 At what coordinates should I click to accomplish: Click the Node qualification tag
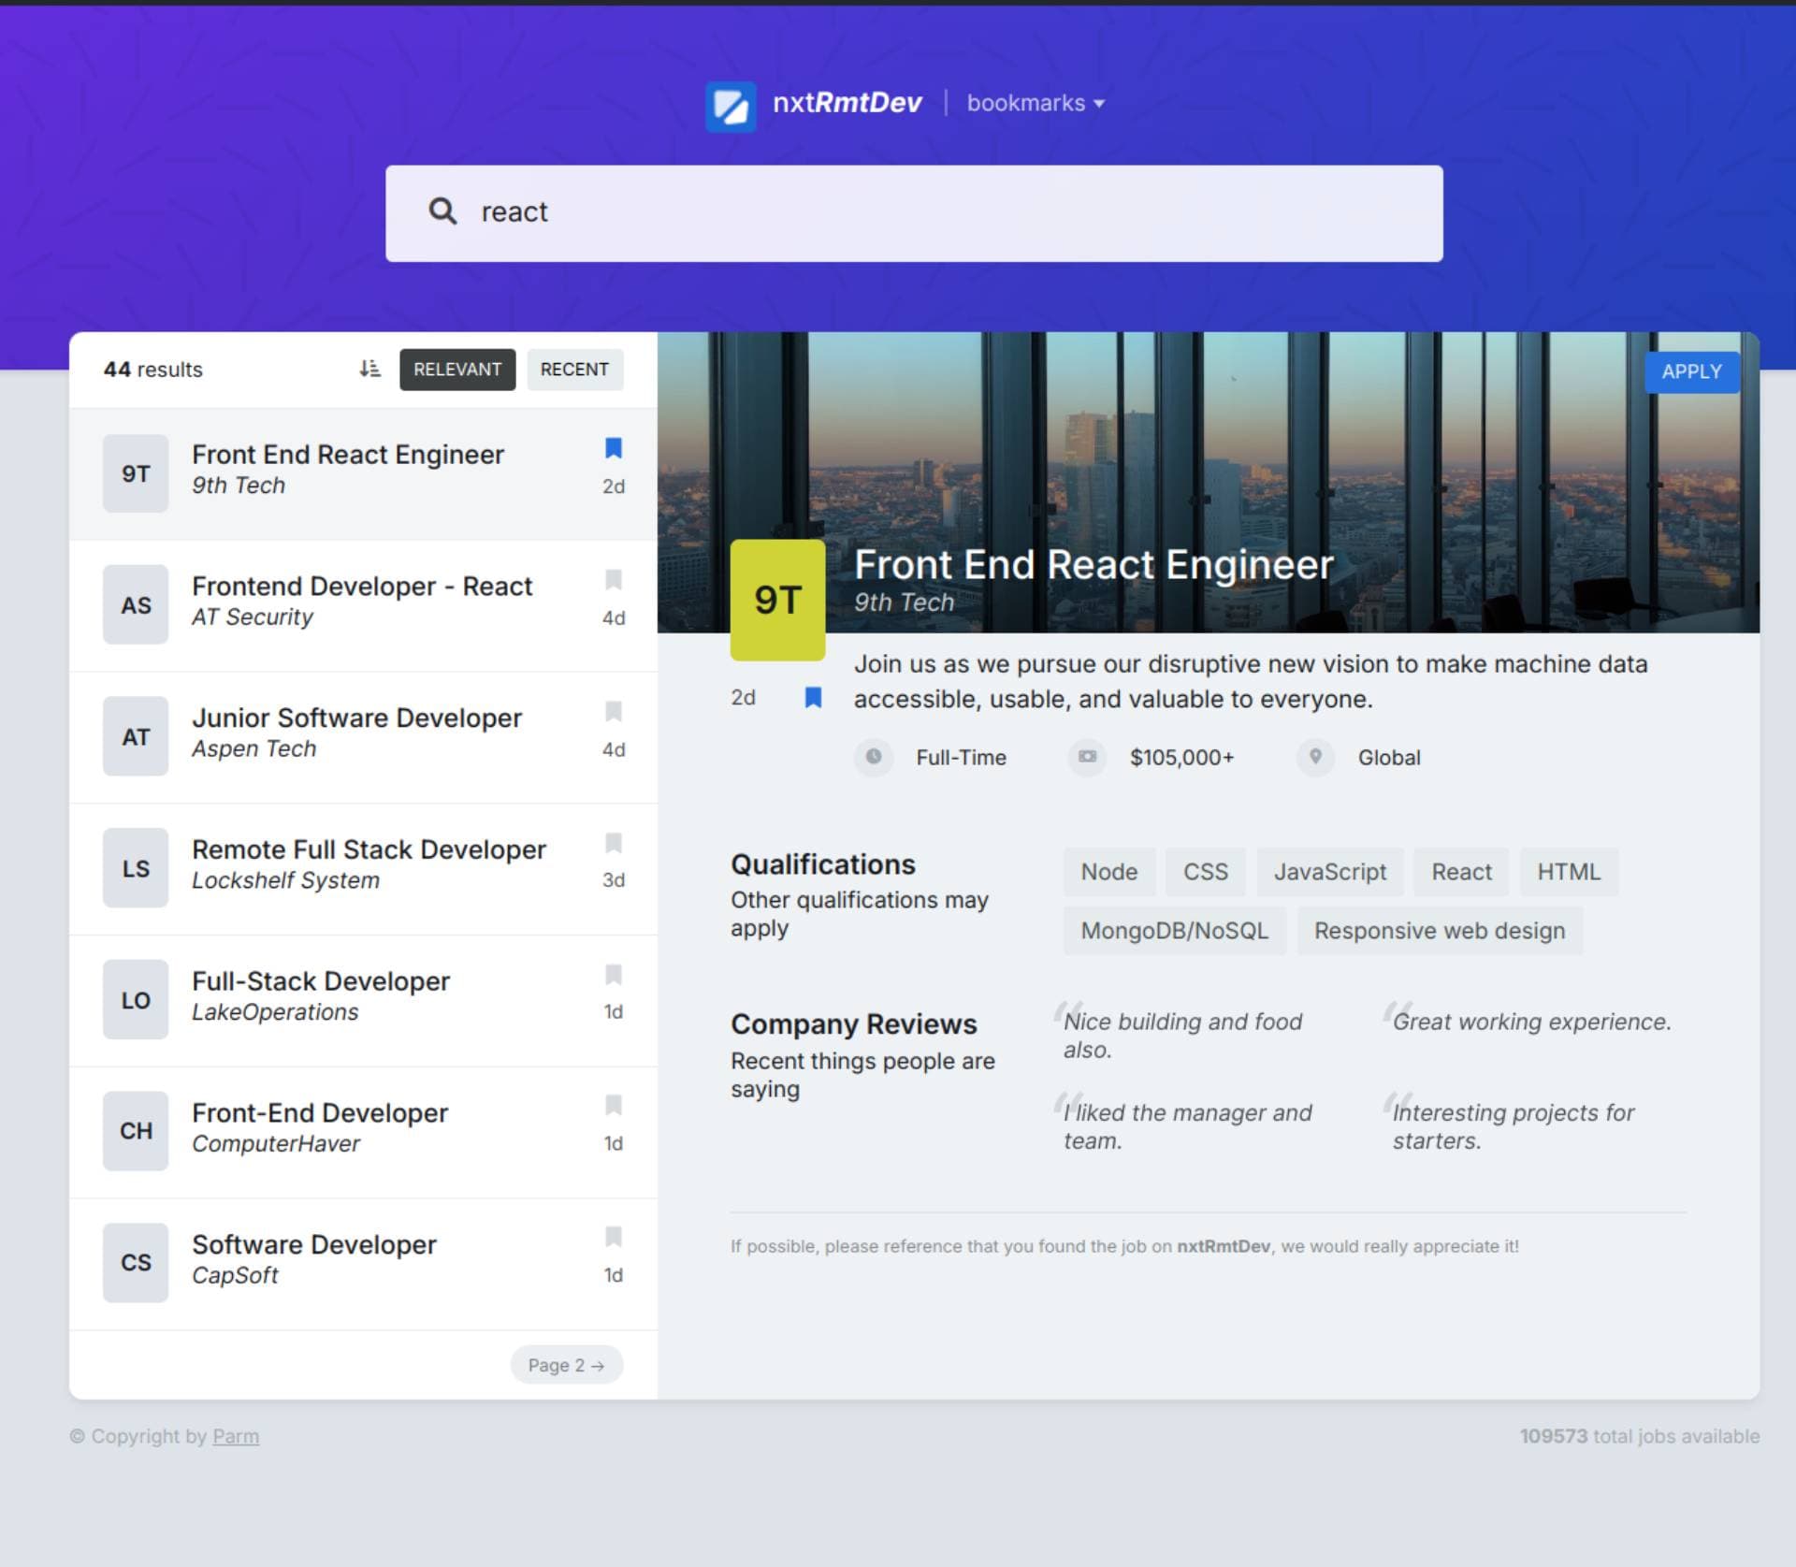1109,872
